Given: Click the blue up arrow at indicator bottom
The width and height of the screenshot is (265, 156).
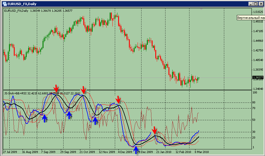Looking at the screenshot, I should (x=136, y=149).
